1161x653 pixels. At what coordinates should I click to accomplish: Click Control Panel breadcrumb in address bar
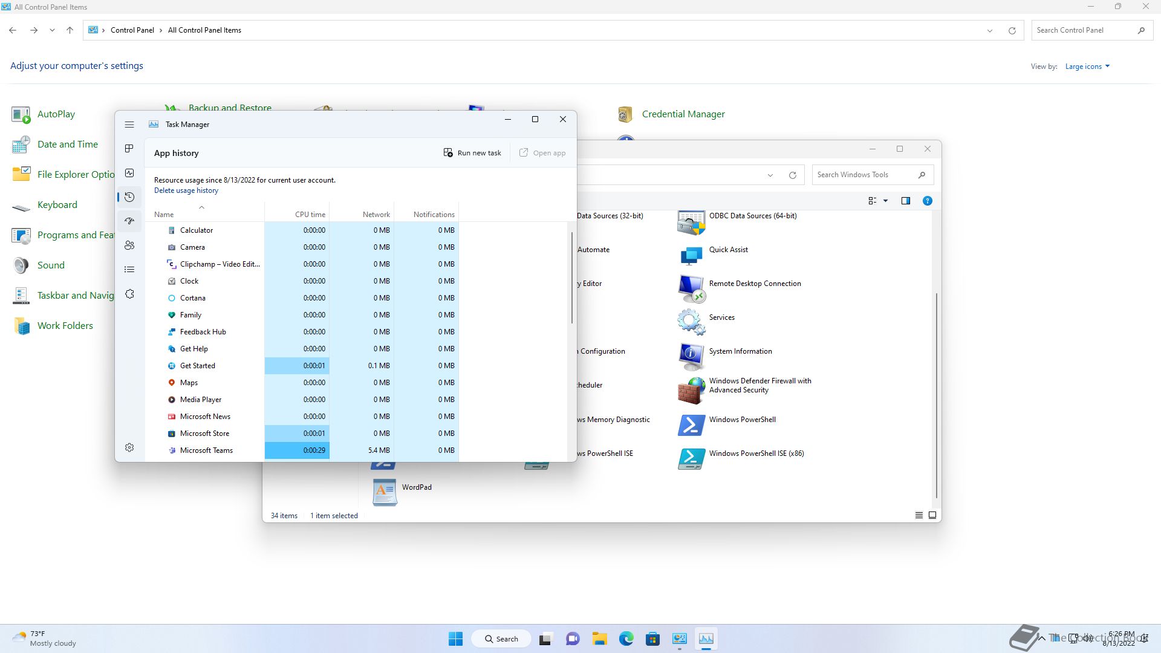(x=132, y=30)
